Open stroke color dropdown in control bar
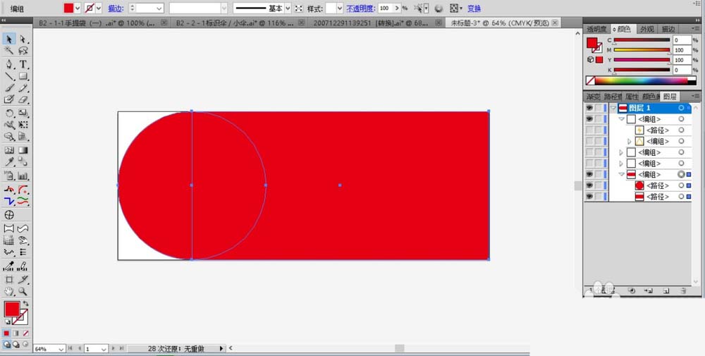705x356 pixels. 99,8
